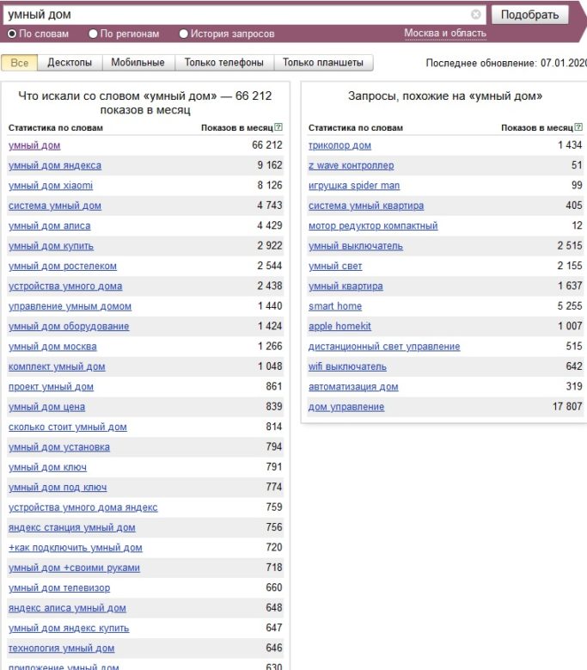Open the 'мотор редуктор компактный' similar query
The width and height of the screenshot is (587, 670).
(x=373, y=225)
